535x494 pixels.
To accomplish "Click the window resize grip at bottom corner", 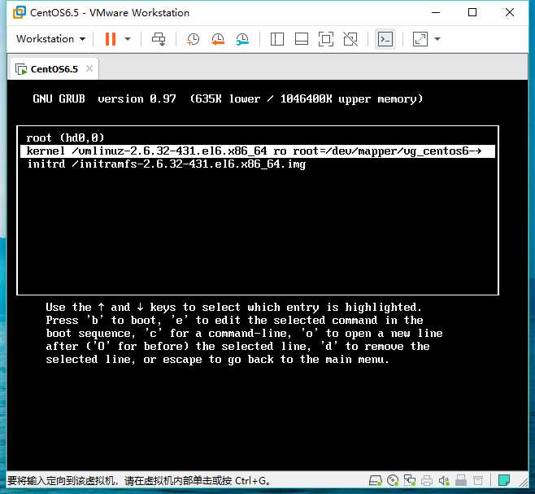I will pyautogui.click(x=524, y=483).
